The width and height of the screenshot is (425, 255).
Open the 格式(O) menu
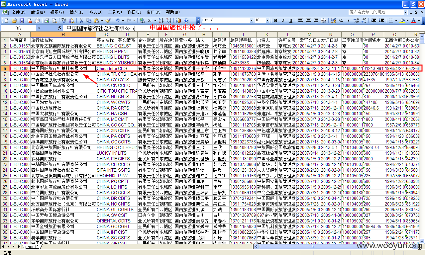tap(95, 12)
